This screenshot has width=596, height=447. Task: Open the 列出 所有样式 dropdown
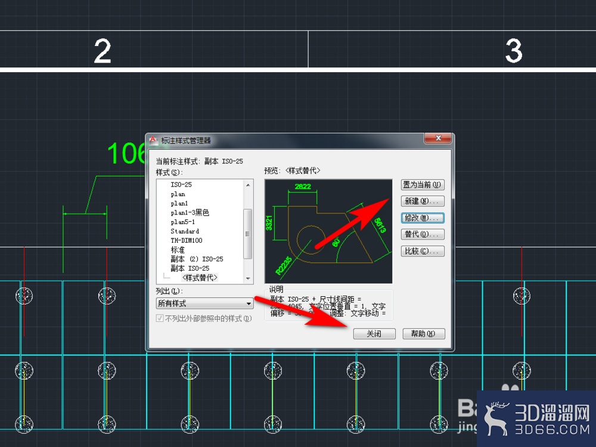204,303
